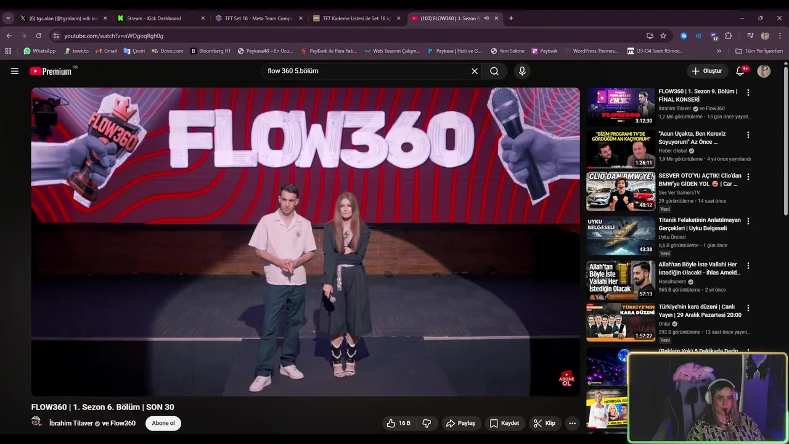Go back in browser history
This screenshot has height=444, width=789.
9,36
